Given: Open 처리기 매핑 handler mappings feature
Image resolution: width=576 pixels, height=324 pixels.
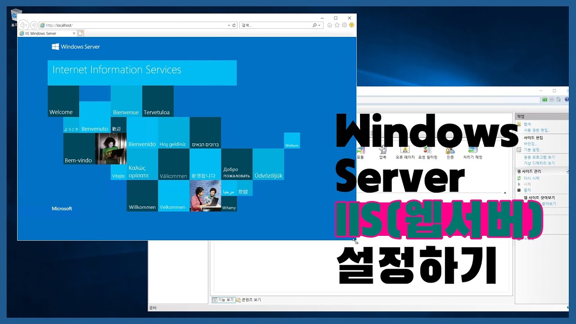Looking at the screenshot, I should click(472, 153).
